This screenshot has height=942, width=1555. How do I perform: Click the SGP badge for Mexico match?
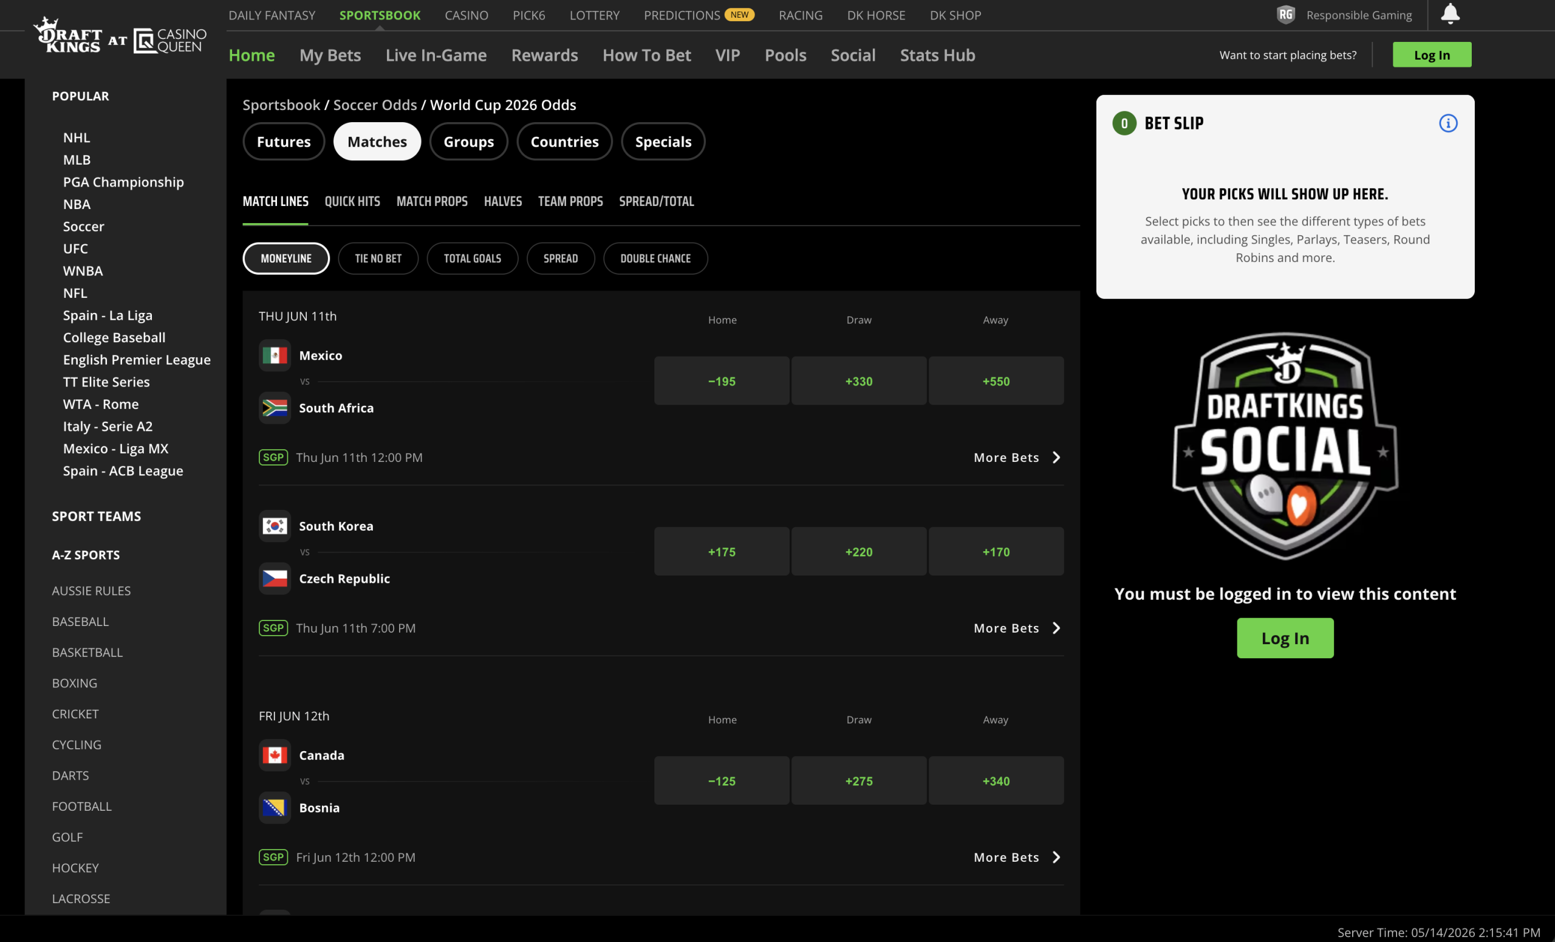tap(273, 457)
